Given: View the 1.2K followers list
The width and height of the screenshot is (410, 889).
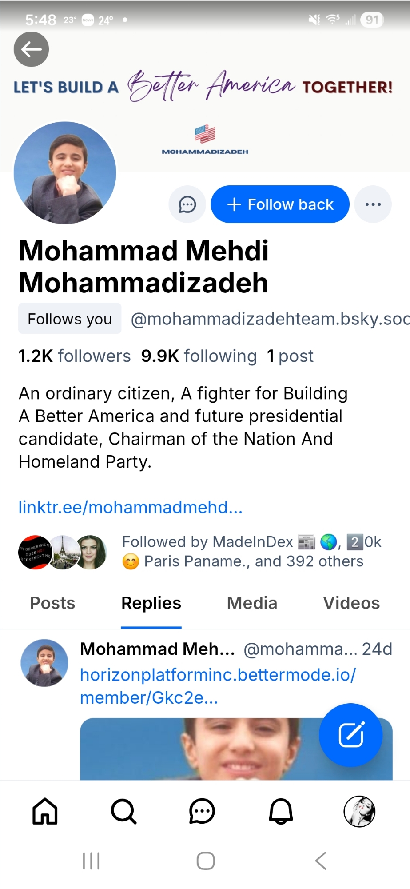Looking at the screenshot, I should 75,356.
